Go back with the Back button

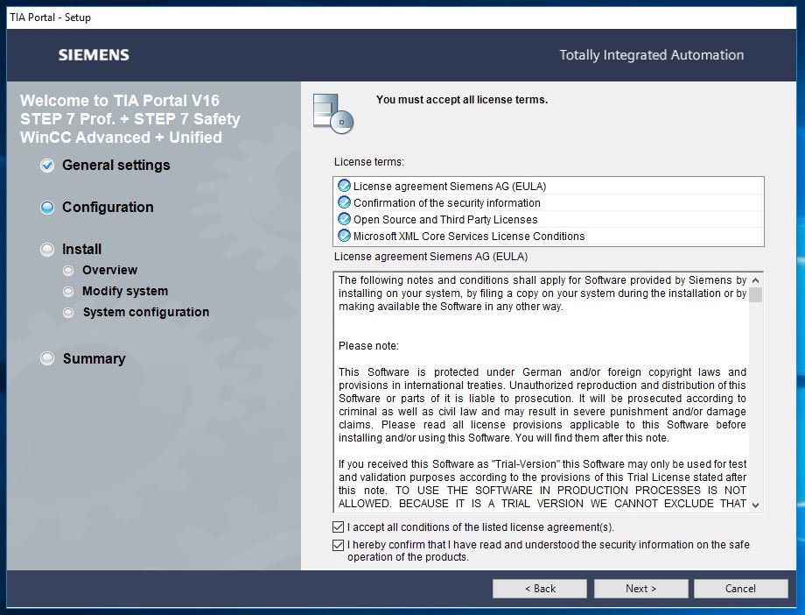click(539, 589)
